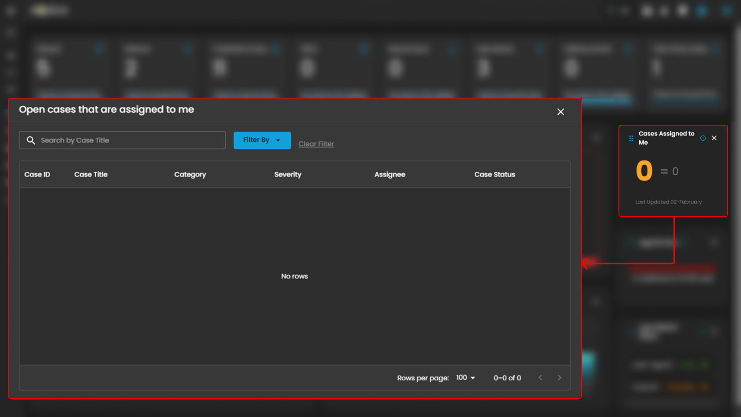Close the Open cases dialog
The width and height of the screenshot is (741, 417).
(560, 112)
